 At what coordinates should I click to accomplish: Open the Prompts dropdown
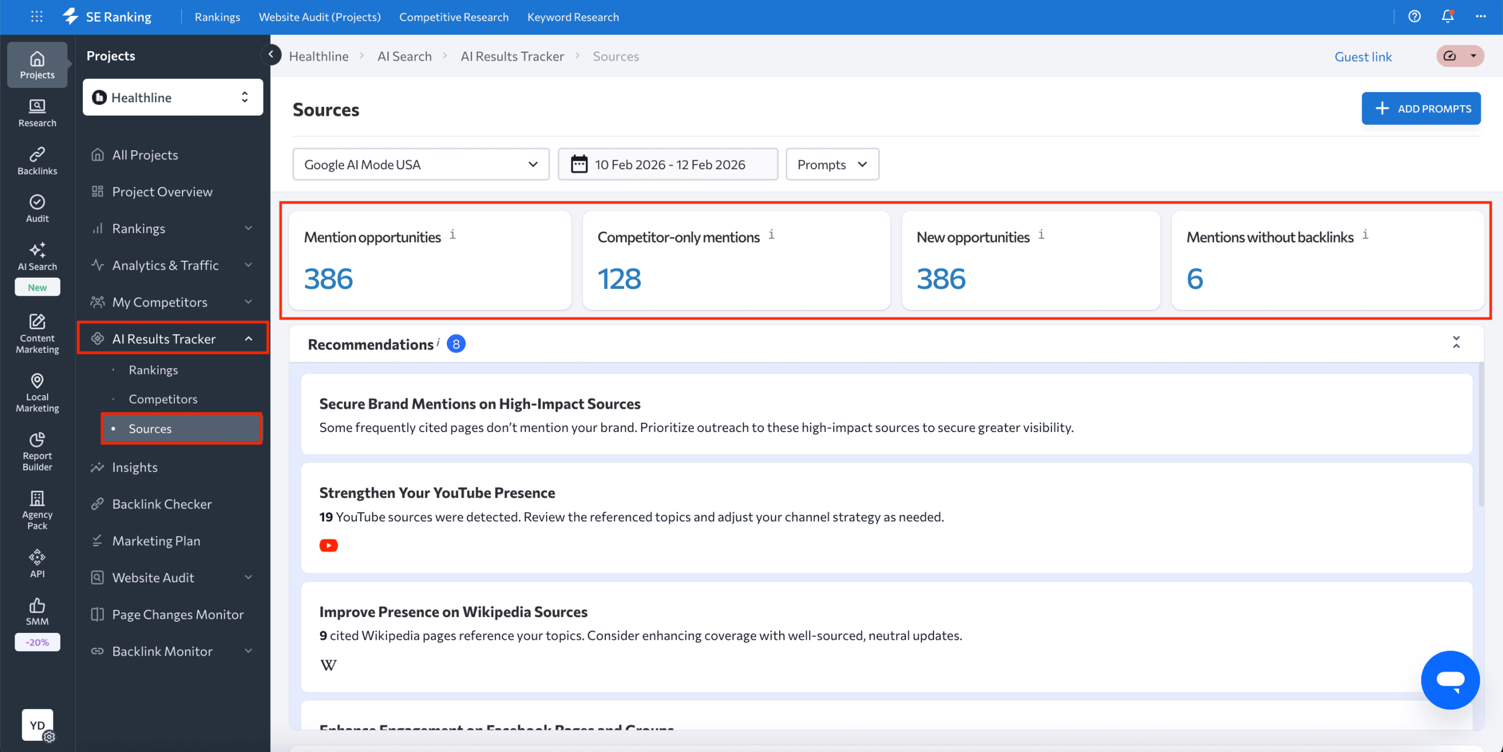click(831, 164)
